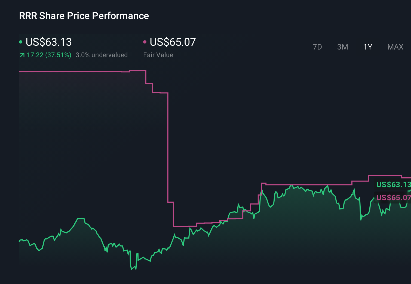Viewport: 411px width, 284px height.
Task: Switch to the 7D time range
Action: [317, 47]
